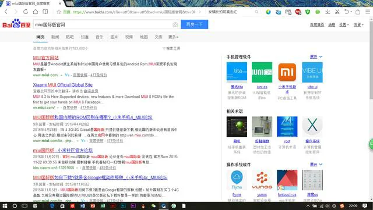This screenshot has height=210, width=373.
Task: Open the 刷机 Android robot thumbnail
Action: (237, 127)
